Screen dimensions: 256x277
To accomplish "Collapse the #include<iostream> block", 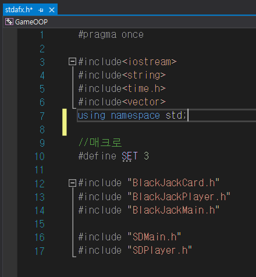I will coord(72,62).
